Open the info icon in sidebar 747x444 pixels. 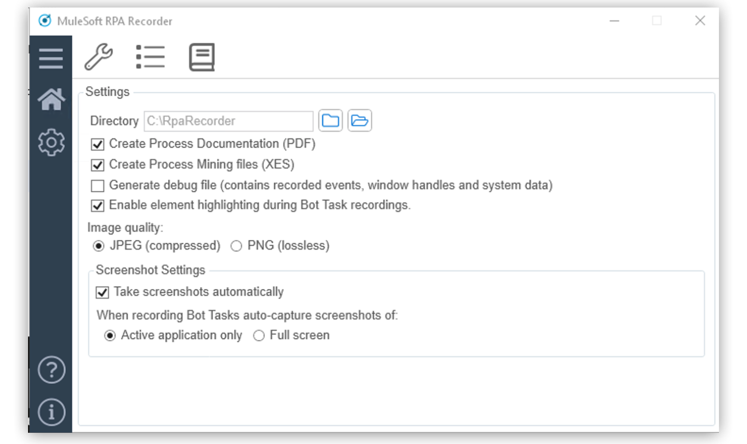(x=51, y=412)
